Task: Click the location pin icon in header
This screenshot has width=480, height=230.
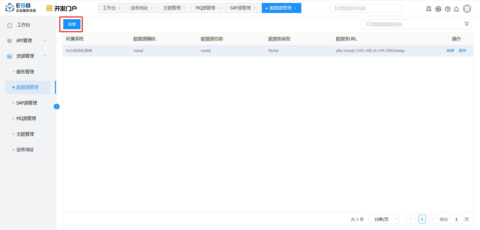Action: (x=428, y=9)
